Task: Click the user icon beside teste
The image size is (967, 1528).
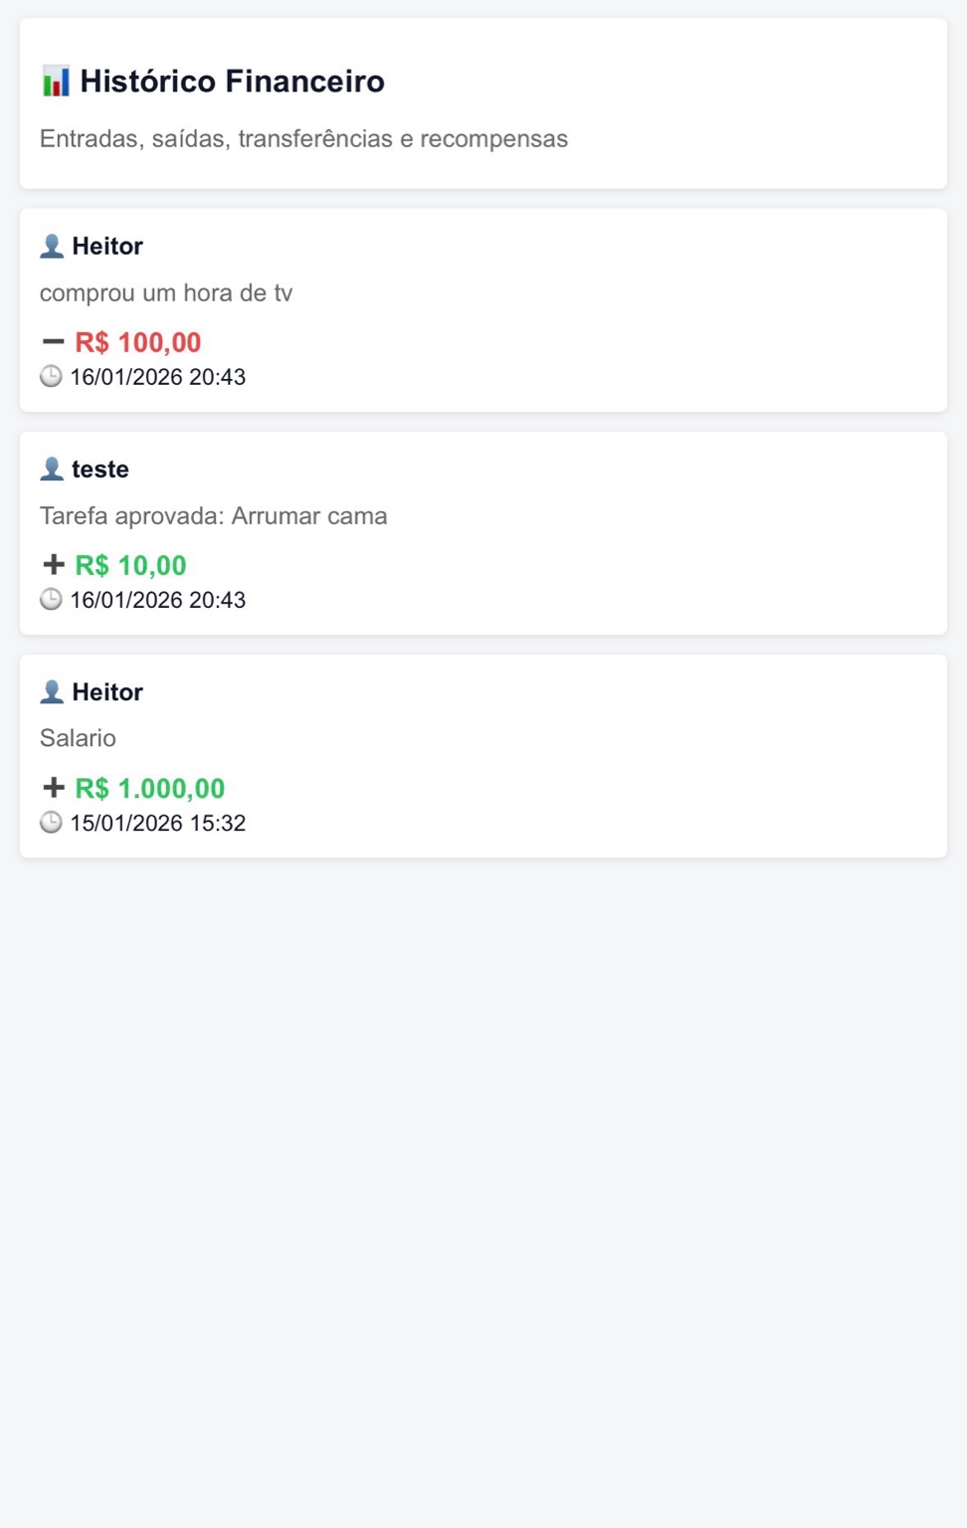Action: 52,469
